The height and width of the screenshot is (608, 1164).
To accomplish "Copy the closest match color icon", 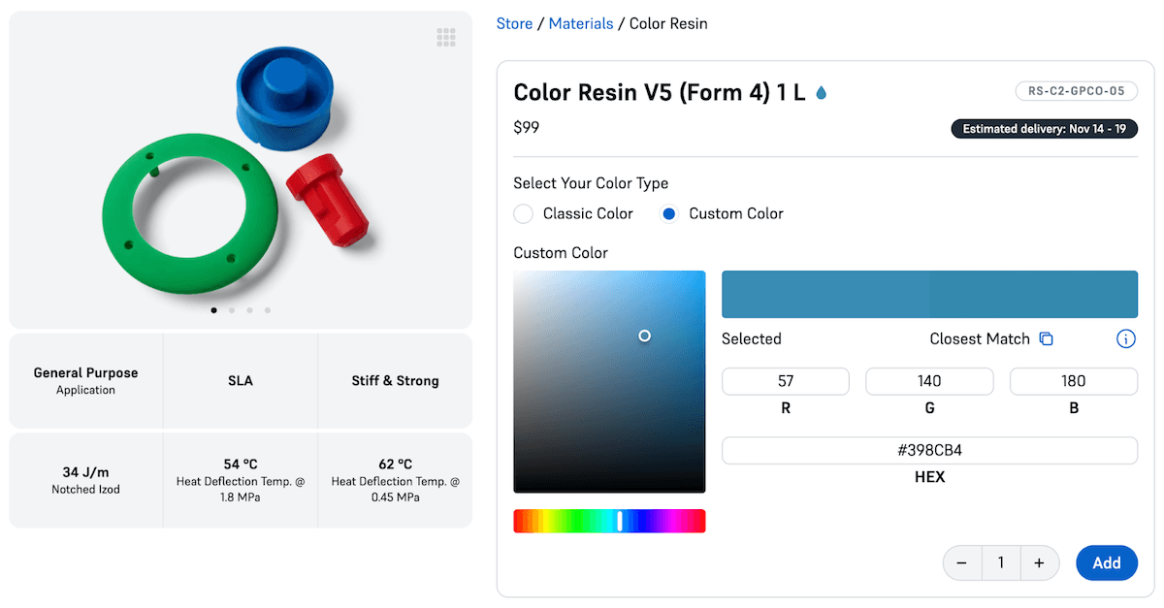I will coord(1046,338).
